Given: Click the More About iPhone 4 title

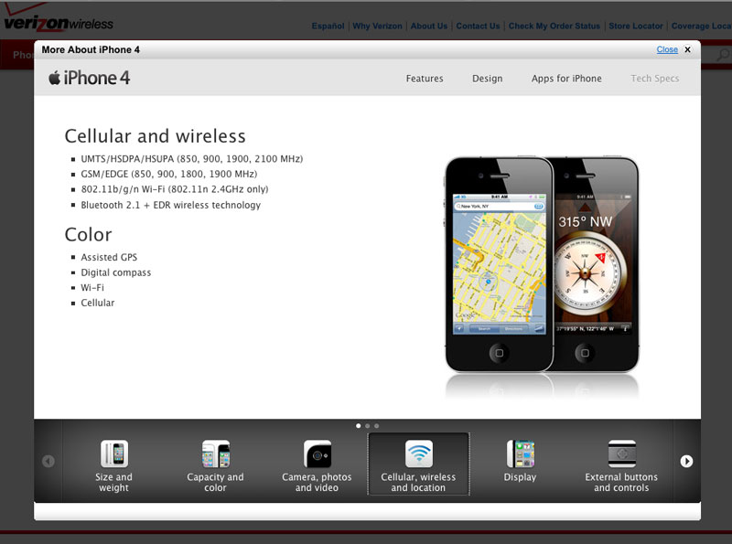Looking at the screenshot, I should point(91,49).
